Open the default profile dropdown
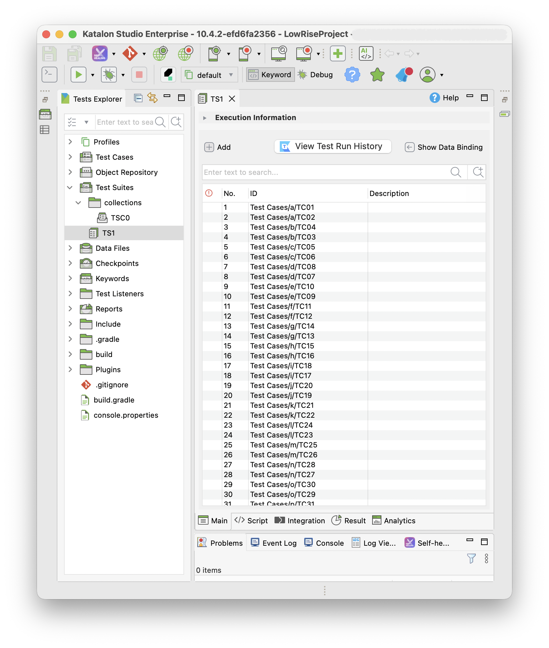This screenshot has width=549, height=648. click(209, 75)
